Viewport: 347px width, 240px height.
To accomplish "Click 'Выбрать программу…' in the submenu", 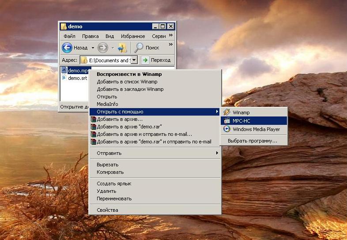I will (x=252, y=141).
